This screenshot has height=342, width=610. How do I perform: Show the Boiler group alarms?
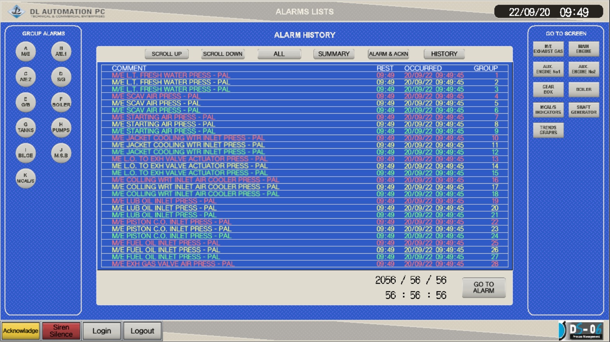[x=61, y=102]
